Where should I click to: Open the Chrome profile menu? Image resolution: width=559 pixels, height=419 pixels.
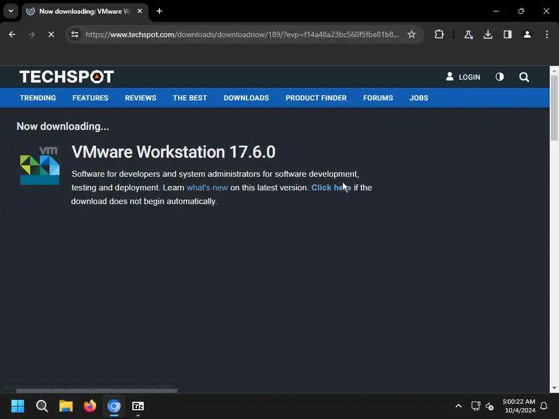tap(527, 34)
